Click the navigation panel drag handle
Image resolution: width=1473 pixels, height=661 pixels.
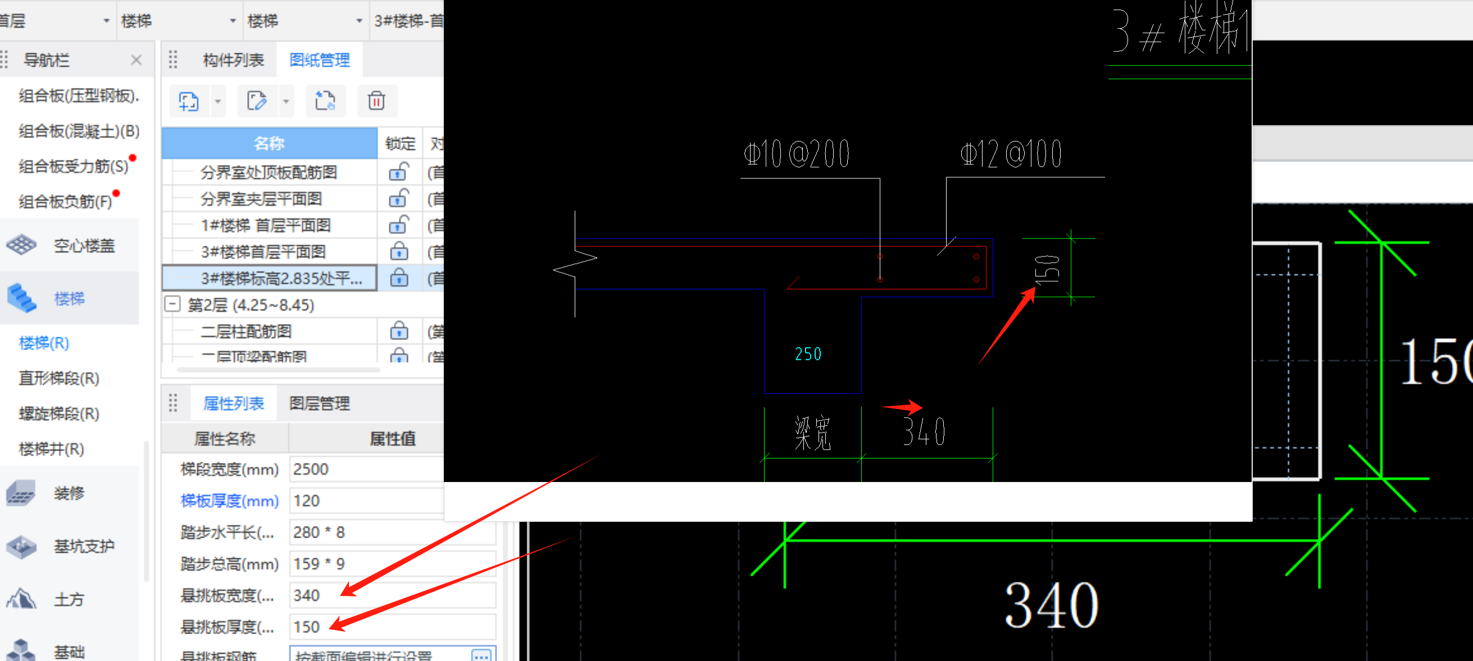coord(4,59)
